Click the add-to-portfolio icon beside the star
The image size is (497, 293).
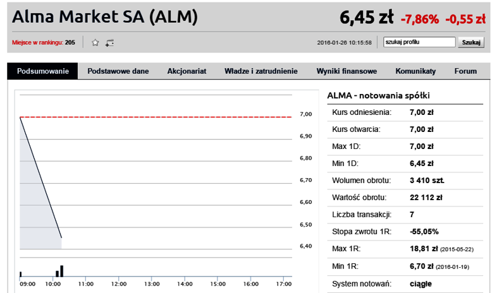tap(109, 43)
